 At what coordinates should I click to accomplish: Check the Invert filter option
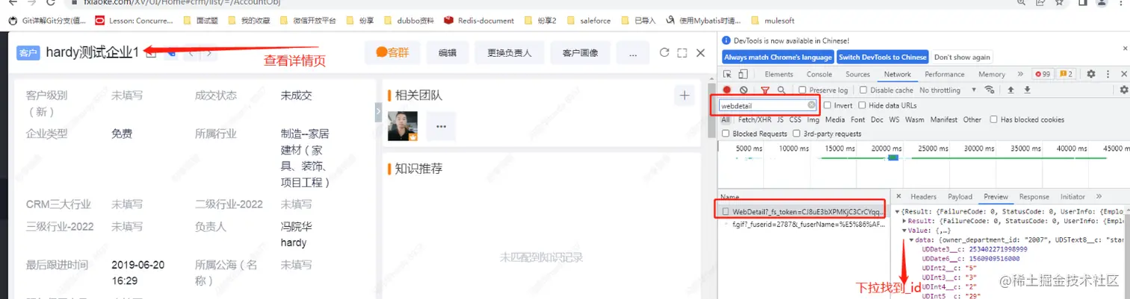point(827,105)
